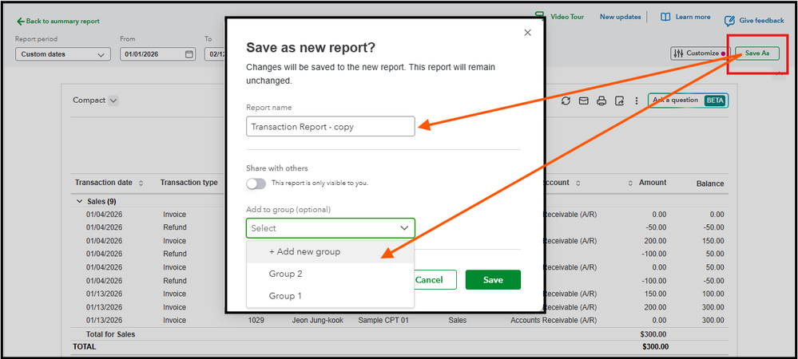Open the three-dot more options menu
This screenshot has height=359, width=798.
[x=636, y=101]
